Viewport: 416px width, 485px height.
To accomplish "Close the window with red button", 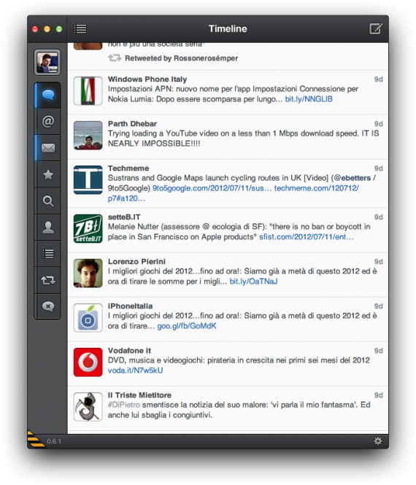I will click(x=35, y=29).
